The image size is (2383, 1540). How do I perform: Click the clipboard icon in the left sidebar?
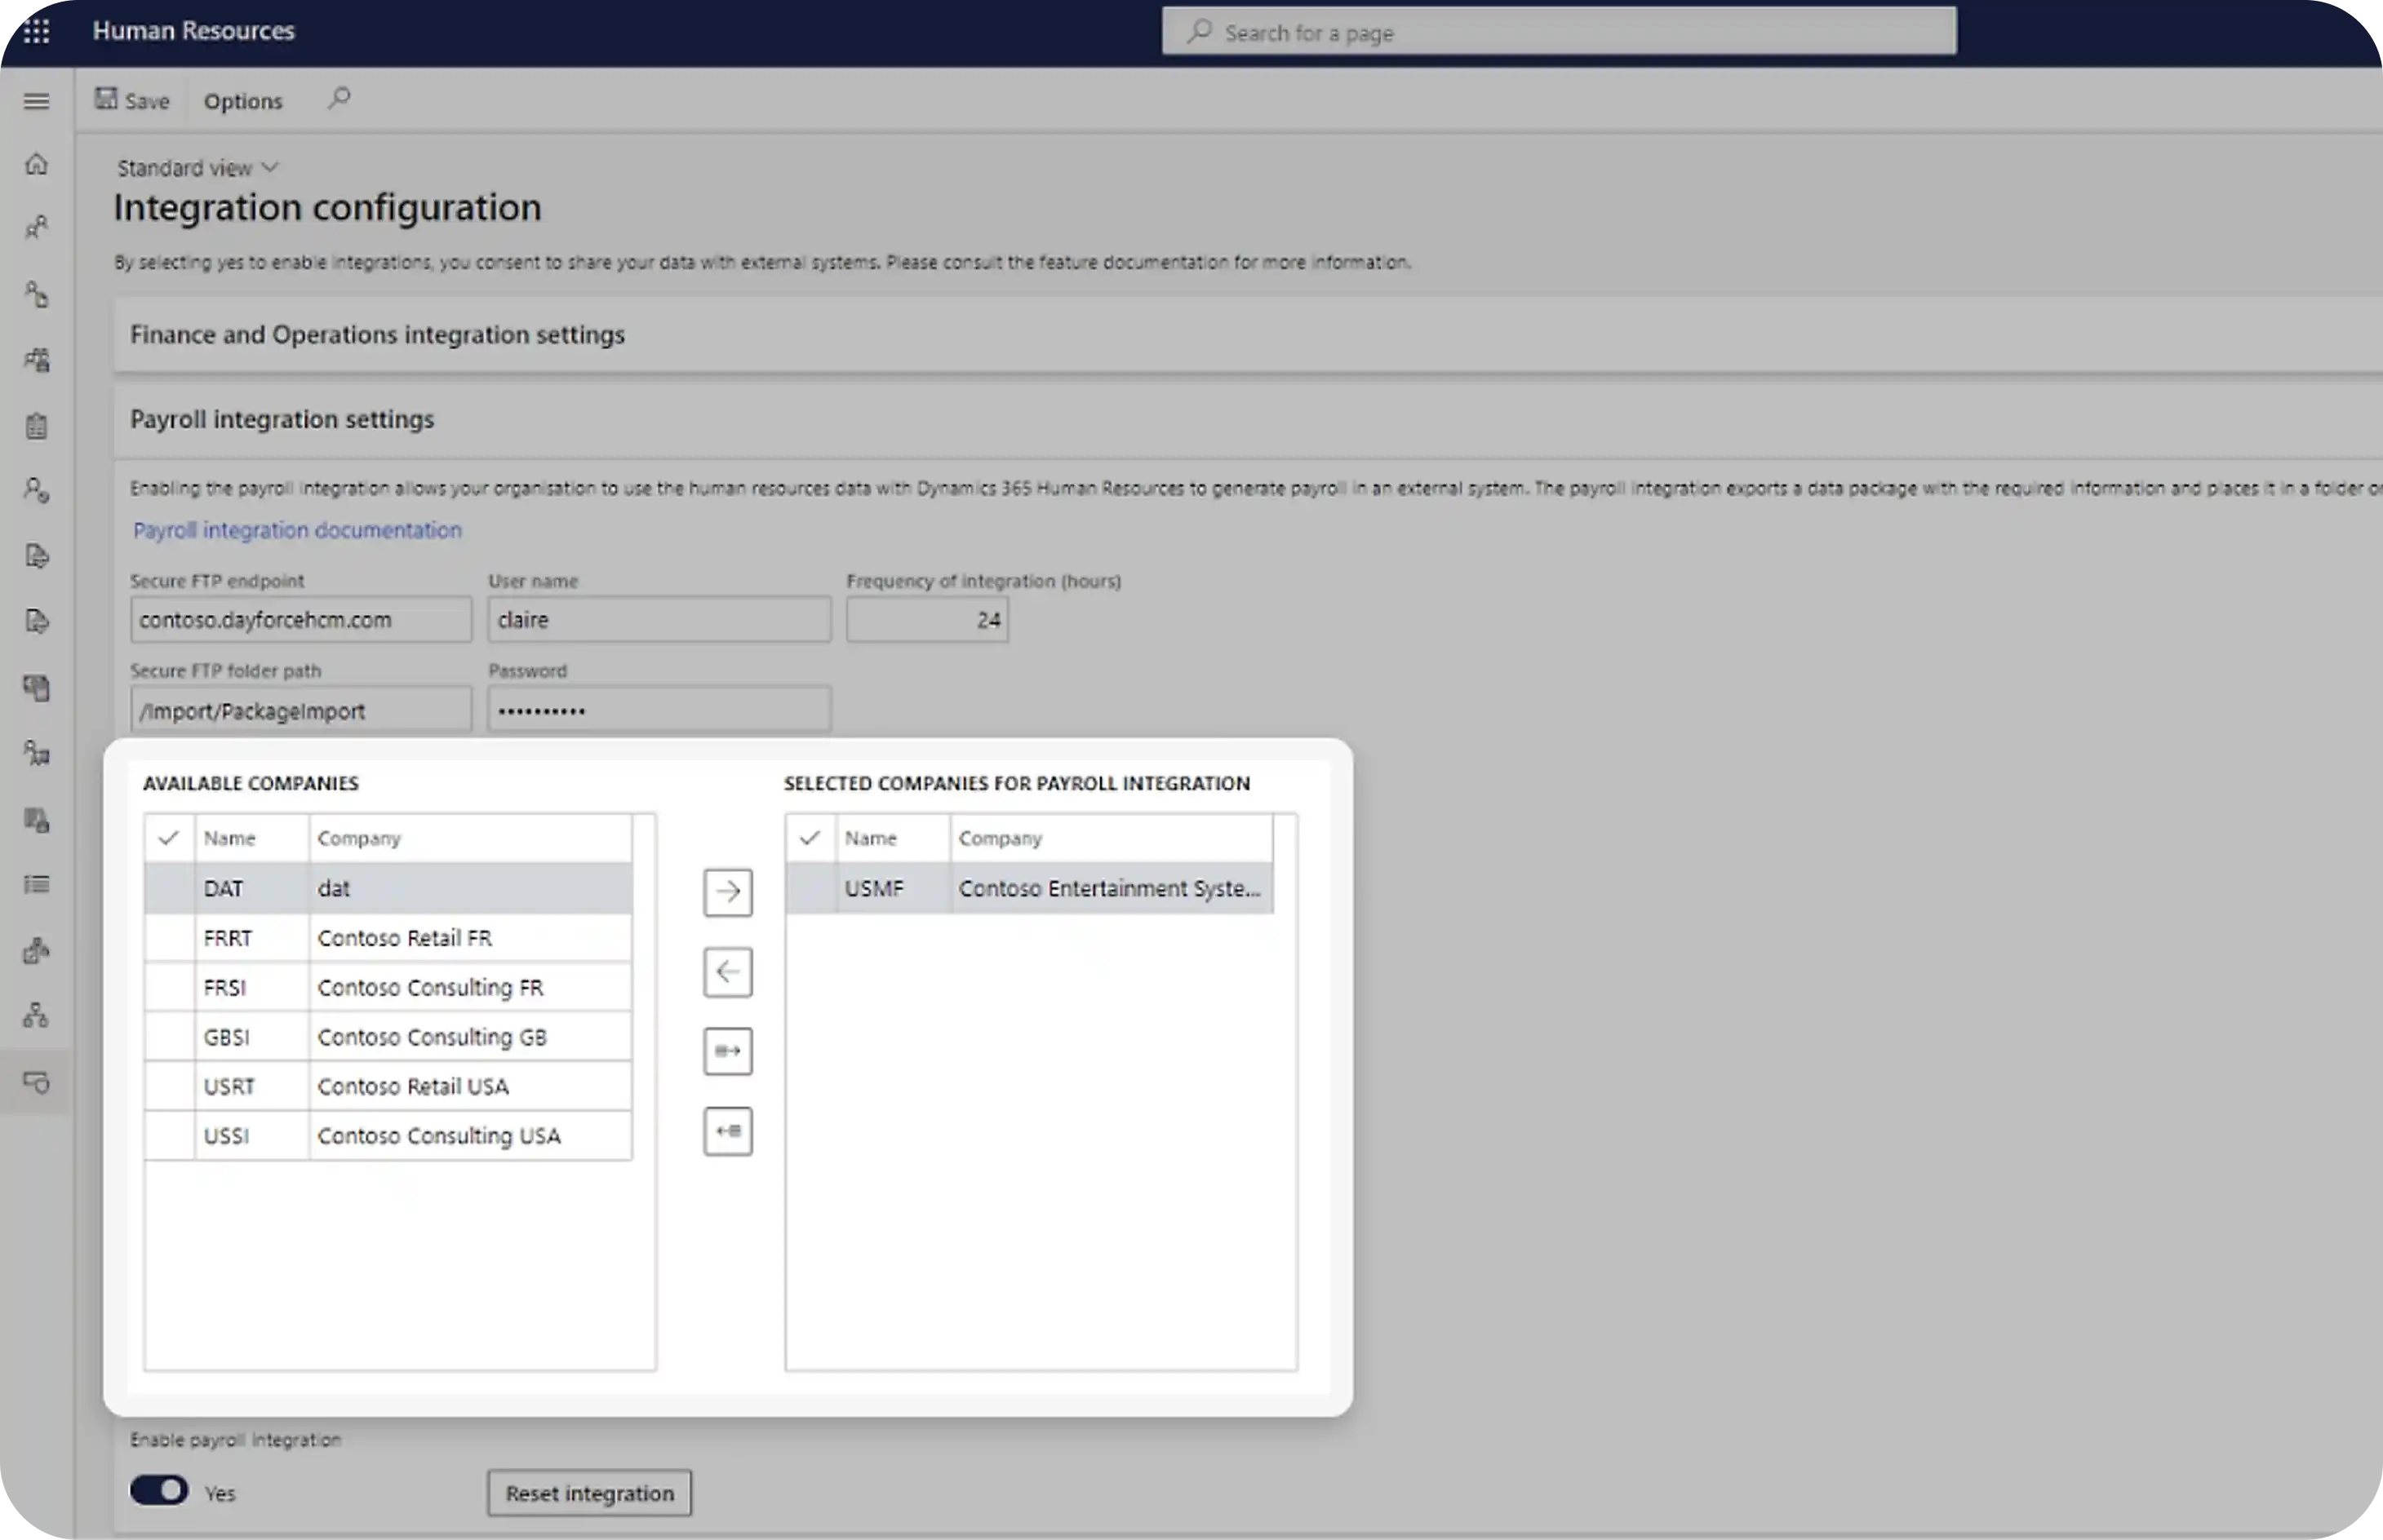pos(36,425)
